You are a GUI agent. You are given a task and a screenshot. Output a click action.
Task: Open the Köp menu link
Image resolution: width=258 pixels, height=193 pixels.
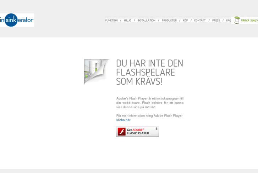click(x=186, y=21)
